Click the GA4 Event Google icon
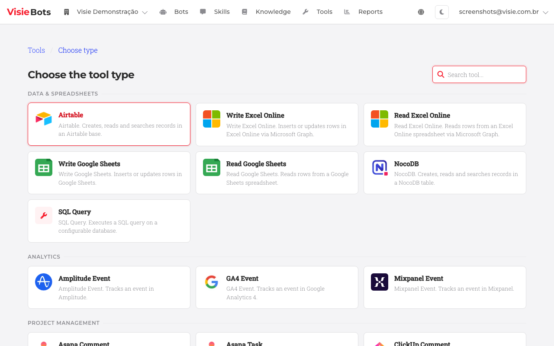This screenshot has height=346, width=554. [212, 282]
